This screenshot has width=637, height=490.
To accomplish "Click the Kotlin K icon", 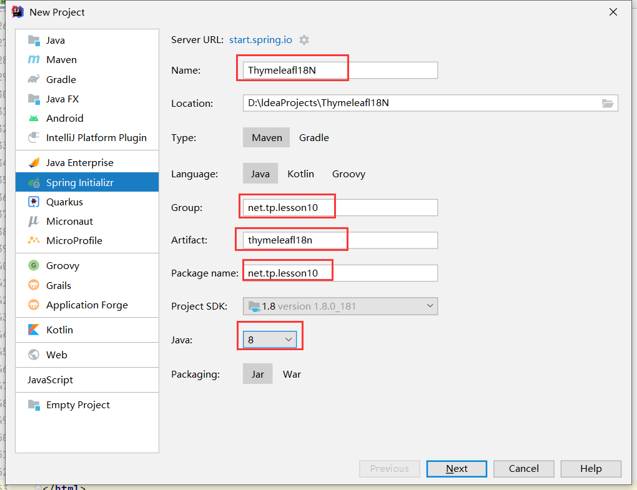I will pos(34,330).
